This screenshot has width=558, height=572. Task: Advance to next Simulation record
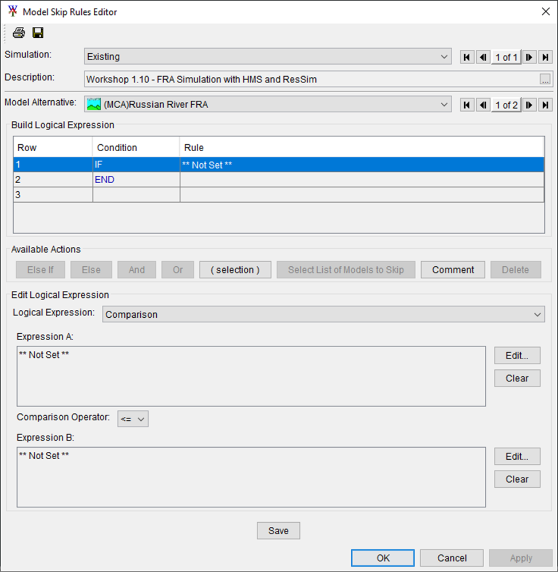click(529, 57)
